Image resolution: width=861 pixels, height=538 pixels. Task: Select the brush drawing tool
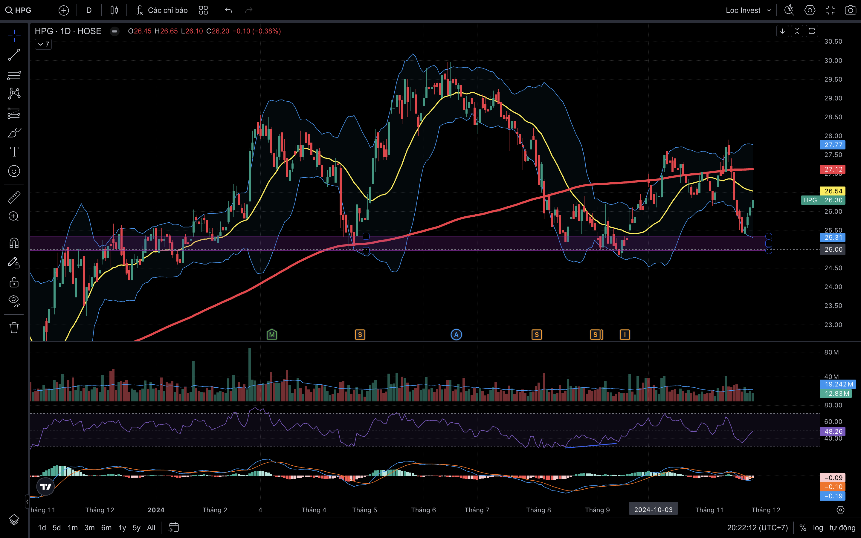(x=14, y=133)
